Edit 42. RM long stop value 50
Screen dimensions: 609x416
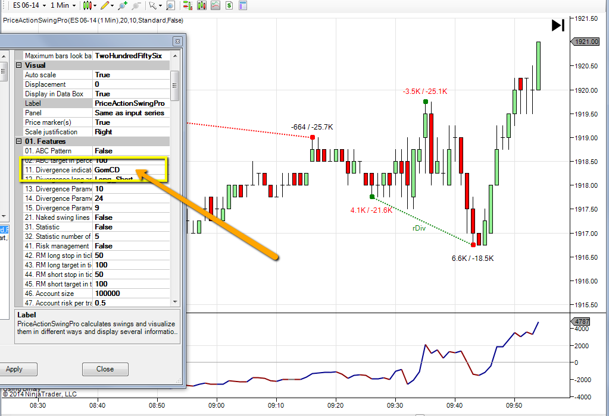(132, 256)
